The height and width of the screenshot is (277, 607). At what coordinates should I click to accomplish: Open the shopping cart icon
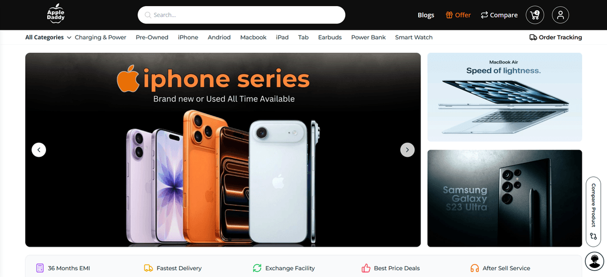point(534,15)
